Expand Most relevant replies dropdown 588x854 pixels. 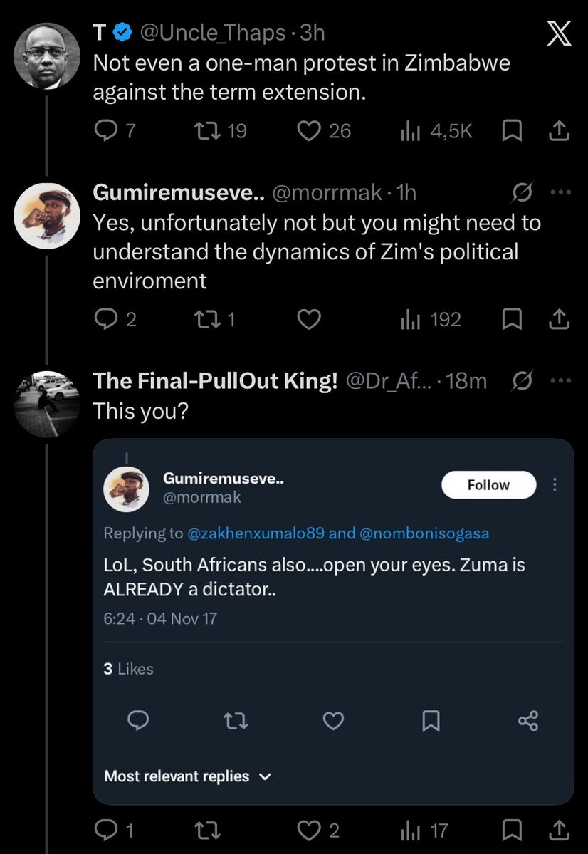click(187, 776)
